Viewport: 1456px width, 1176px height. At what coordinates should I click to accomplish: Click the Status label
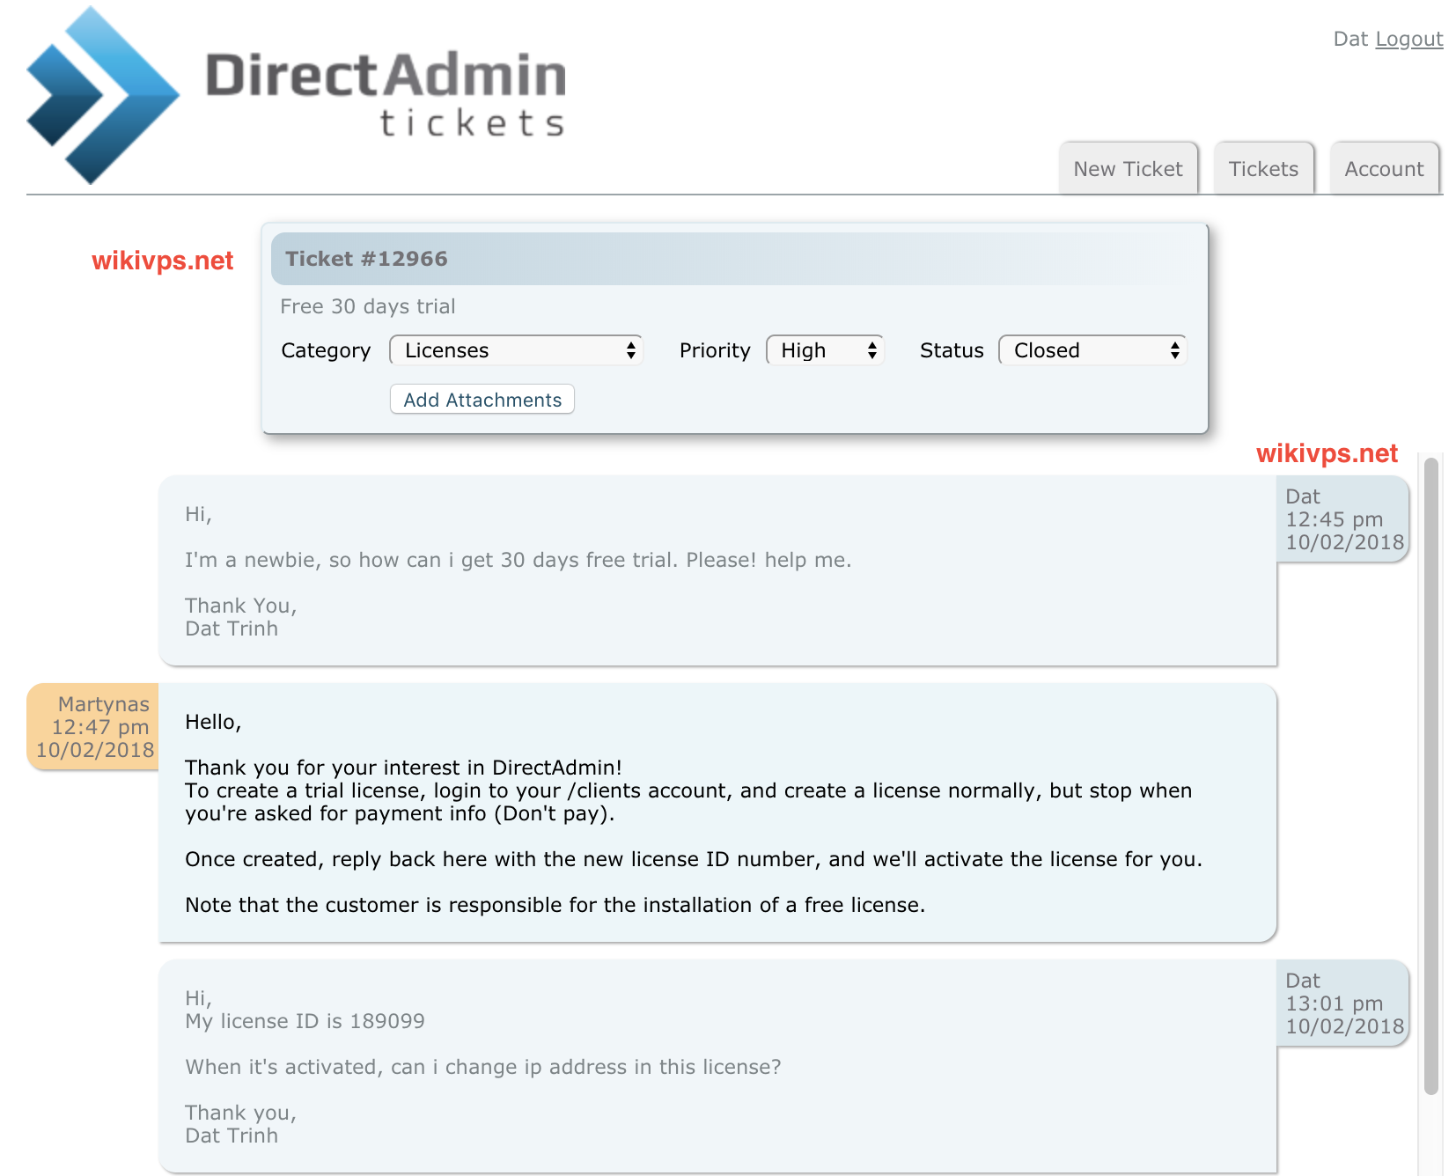click(x=952, y=350)
